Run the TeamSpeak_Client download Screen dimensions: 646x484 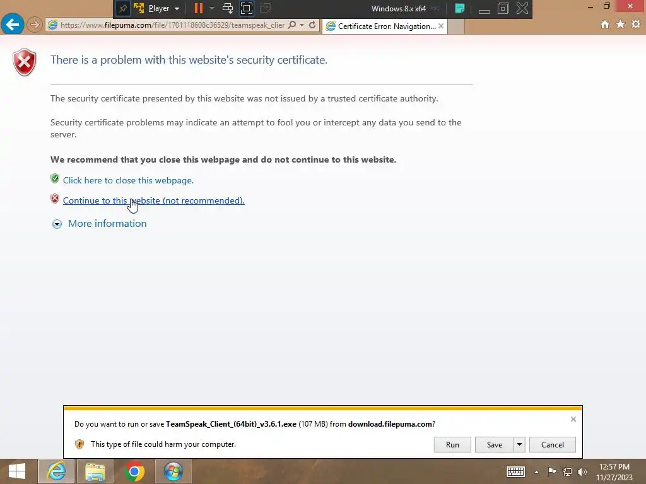[x=452, y=444]
